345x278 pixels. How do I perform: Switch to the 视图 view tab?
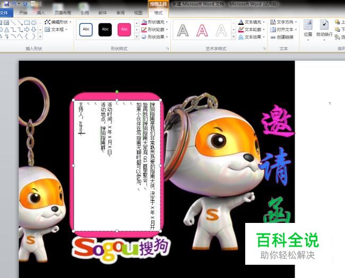tap(138, 13)
